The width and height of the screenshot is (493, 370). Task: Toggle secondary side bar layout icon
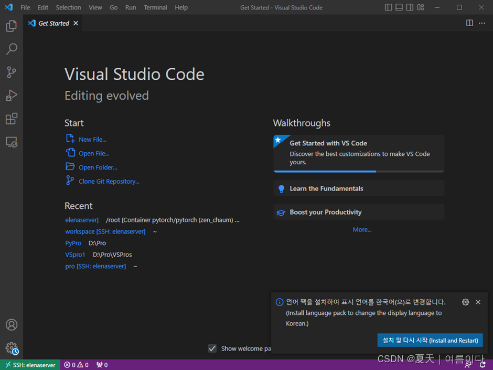point(410,7)
